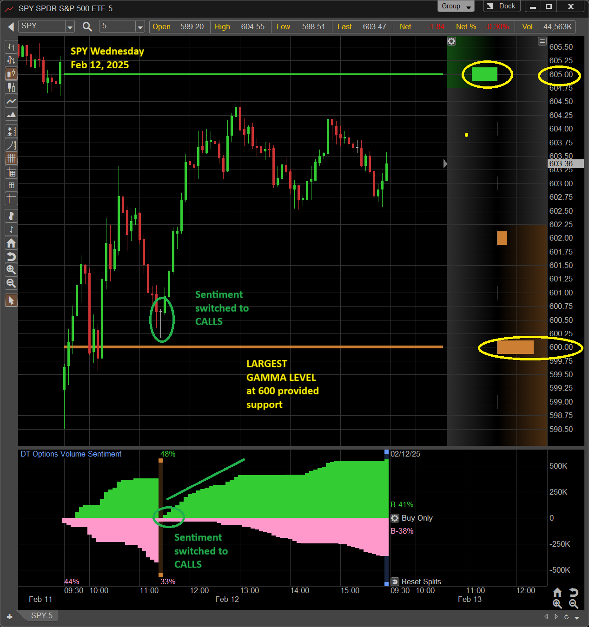Click the next tab right arrow at bottom
Viewport: 589px width, 627px height.
tap(556, 617)
